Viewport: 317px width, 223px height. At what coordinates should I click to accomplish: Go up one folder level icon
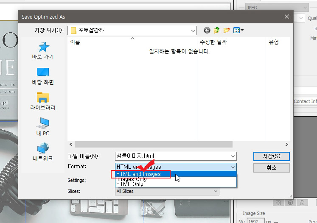(217, 30)
